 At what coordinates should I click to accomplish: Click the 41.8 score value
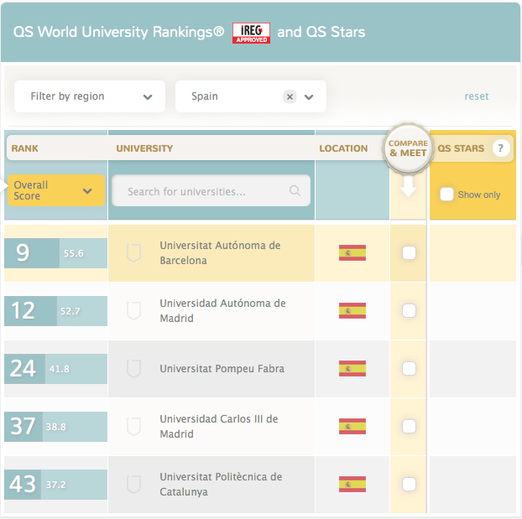[x=60, y=369]
